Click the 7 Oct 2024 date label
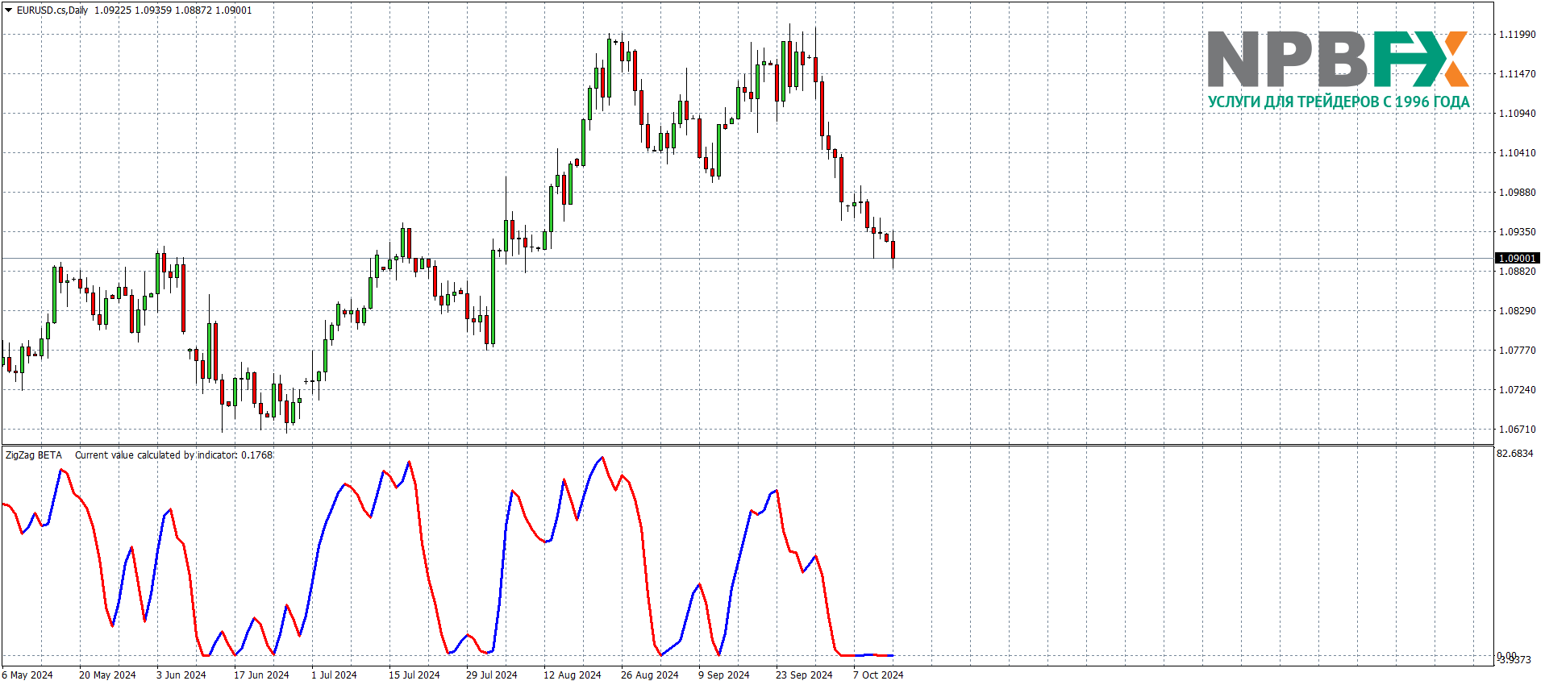Screen dimensions: 1545x685 click(878, 675)
